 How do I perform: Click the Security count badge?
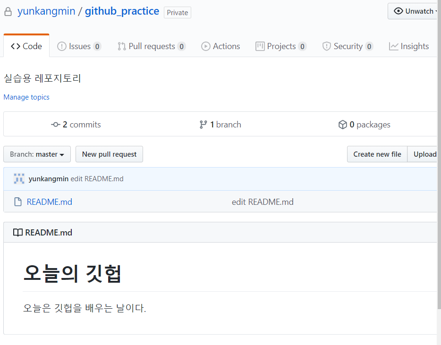point(369,46)
